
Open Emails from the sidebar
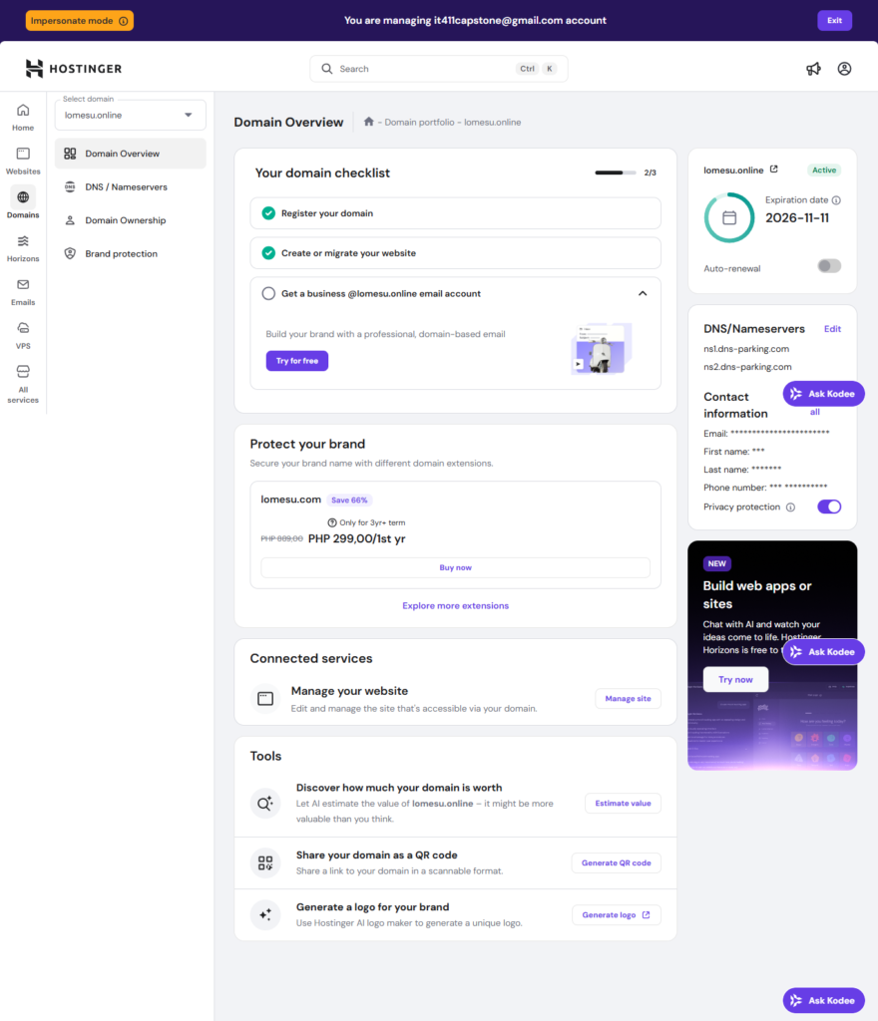23,291
